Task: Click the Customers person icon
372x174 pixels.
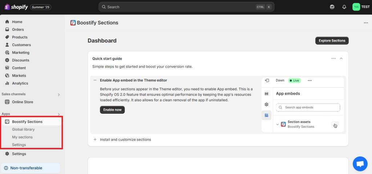Action: pyautogui.click(x=7, y=45)
